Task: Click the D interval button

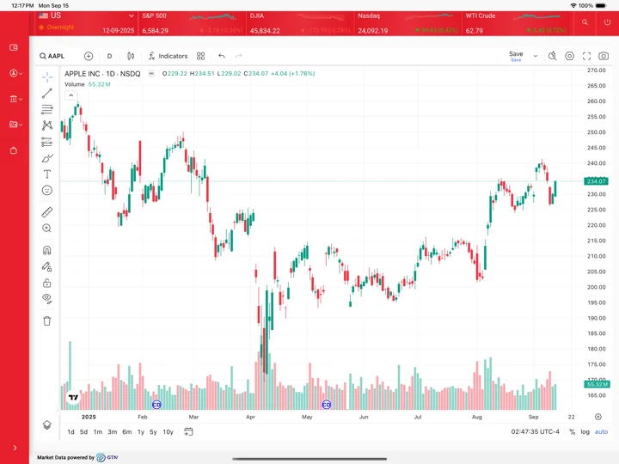Action: (x=109, y=56)
